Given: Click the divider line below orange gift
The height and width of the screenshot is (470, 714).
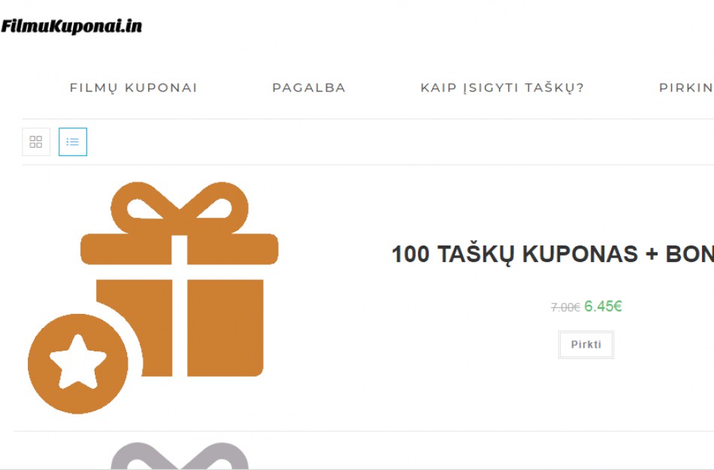Looking at the screenshot, I should [364, 431].
